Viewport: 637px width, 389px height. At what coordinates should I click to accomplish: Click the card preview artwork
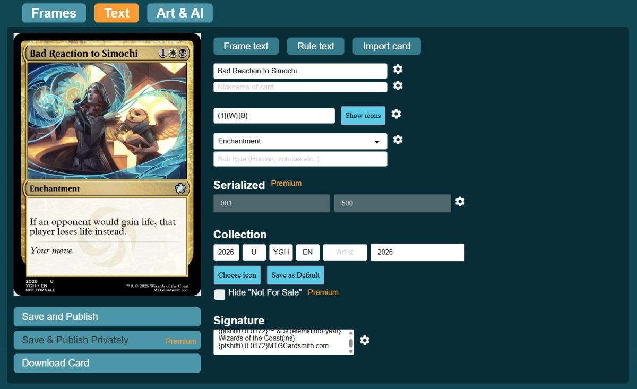click(107, 121)
